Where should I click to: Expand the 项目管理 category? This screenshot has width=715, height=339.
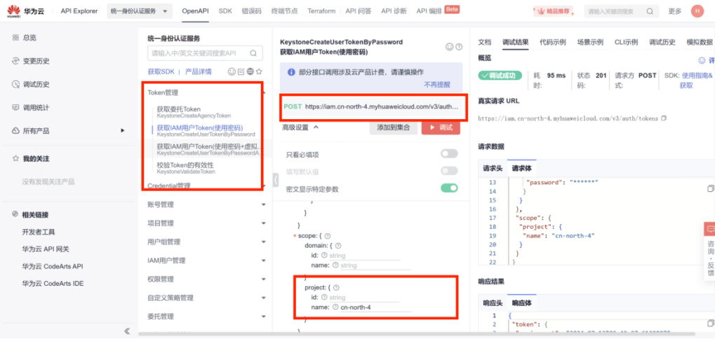coord(264,223)
